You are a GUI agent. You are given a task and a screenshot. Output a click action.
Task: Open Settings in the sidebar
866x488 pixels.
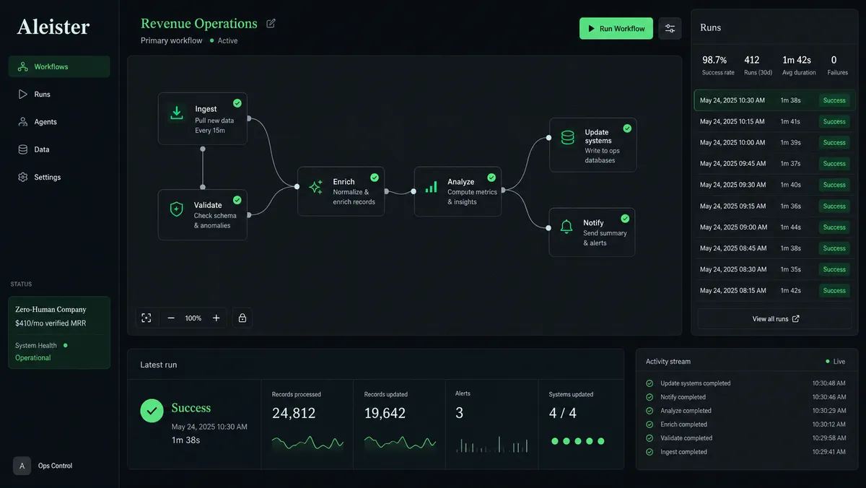click(59, 177)
